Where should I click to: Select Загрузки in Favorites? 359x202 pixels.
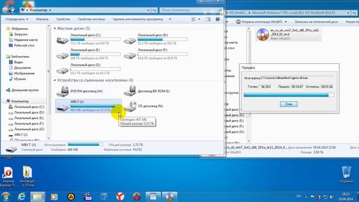(21, 34)
